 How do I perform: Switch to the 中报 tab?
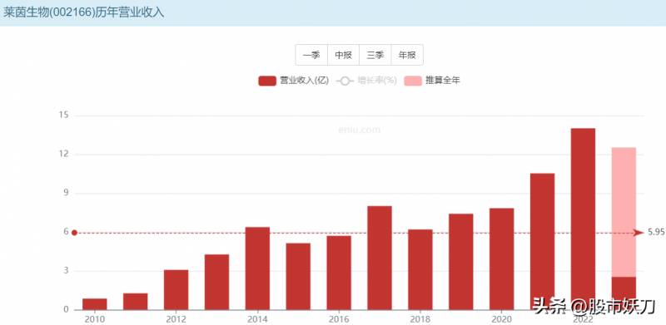[343, 55]
